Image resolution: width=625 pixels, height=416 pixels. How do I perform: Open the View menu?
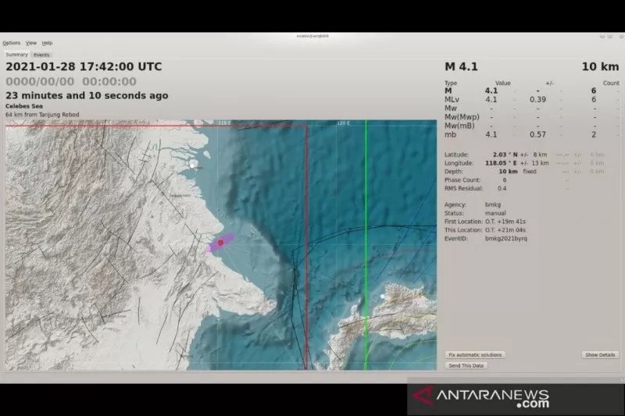(31, 43)
